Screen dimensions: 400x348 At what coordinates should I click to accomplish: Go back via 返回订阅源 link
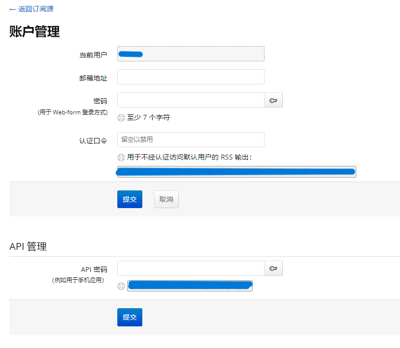pos(31,9)
